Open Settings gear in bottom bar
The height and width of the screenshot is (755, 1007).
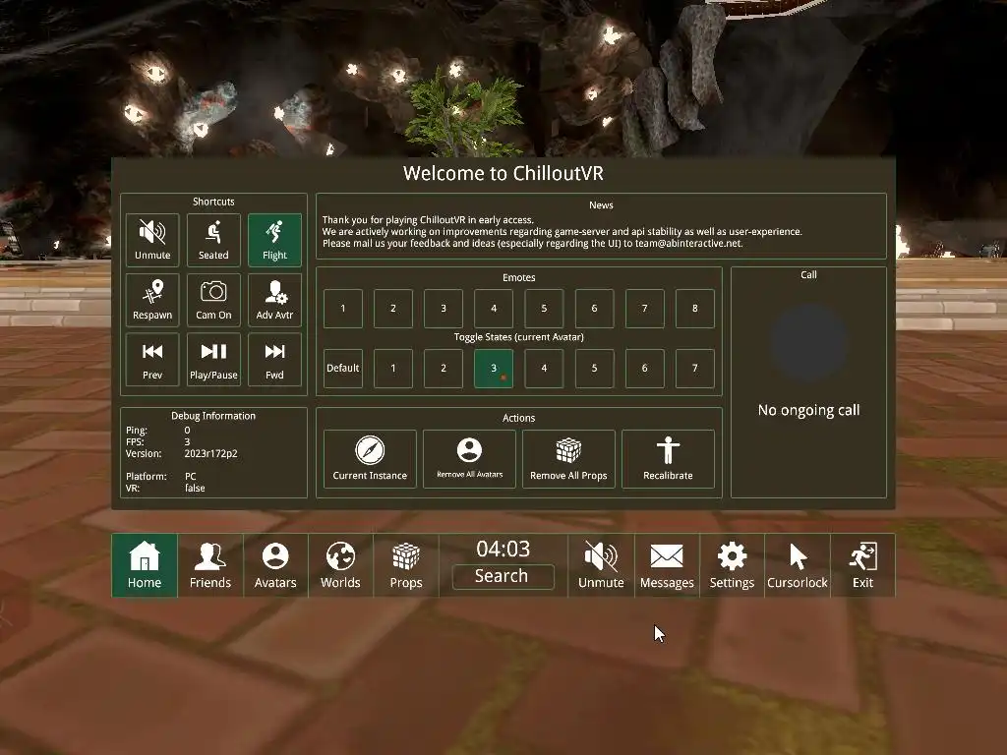click(x=732, y=565)
